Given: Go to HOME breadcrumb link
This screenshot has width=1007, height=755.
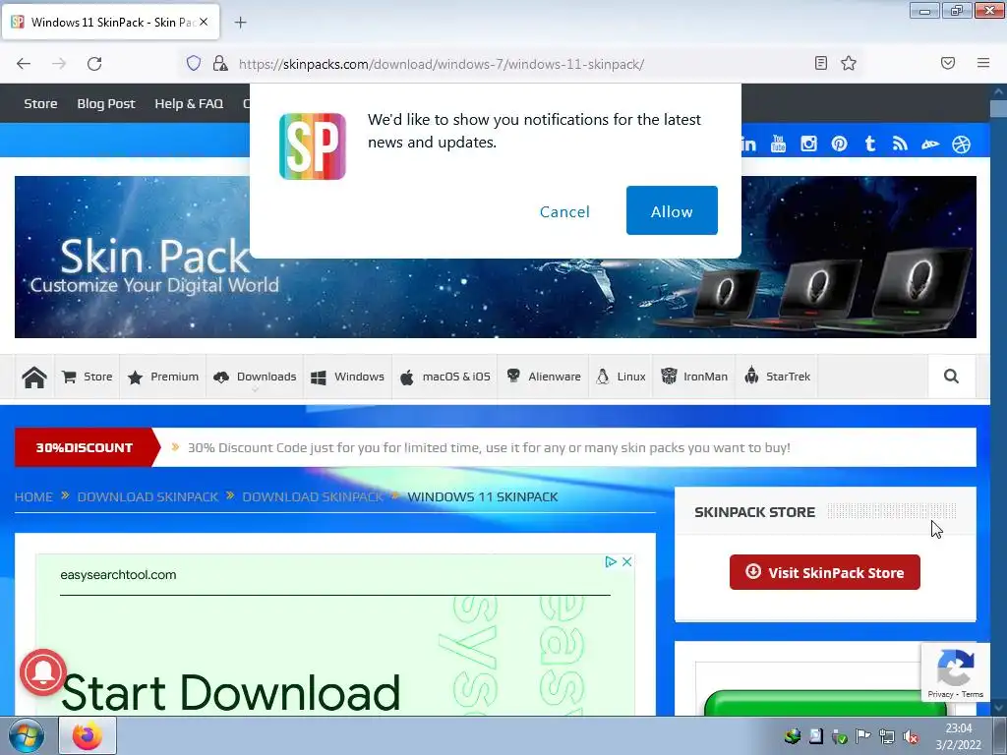Looking at the screenshot, I should tap(33, 496).
